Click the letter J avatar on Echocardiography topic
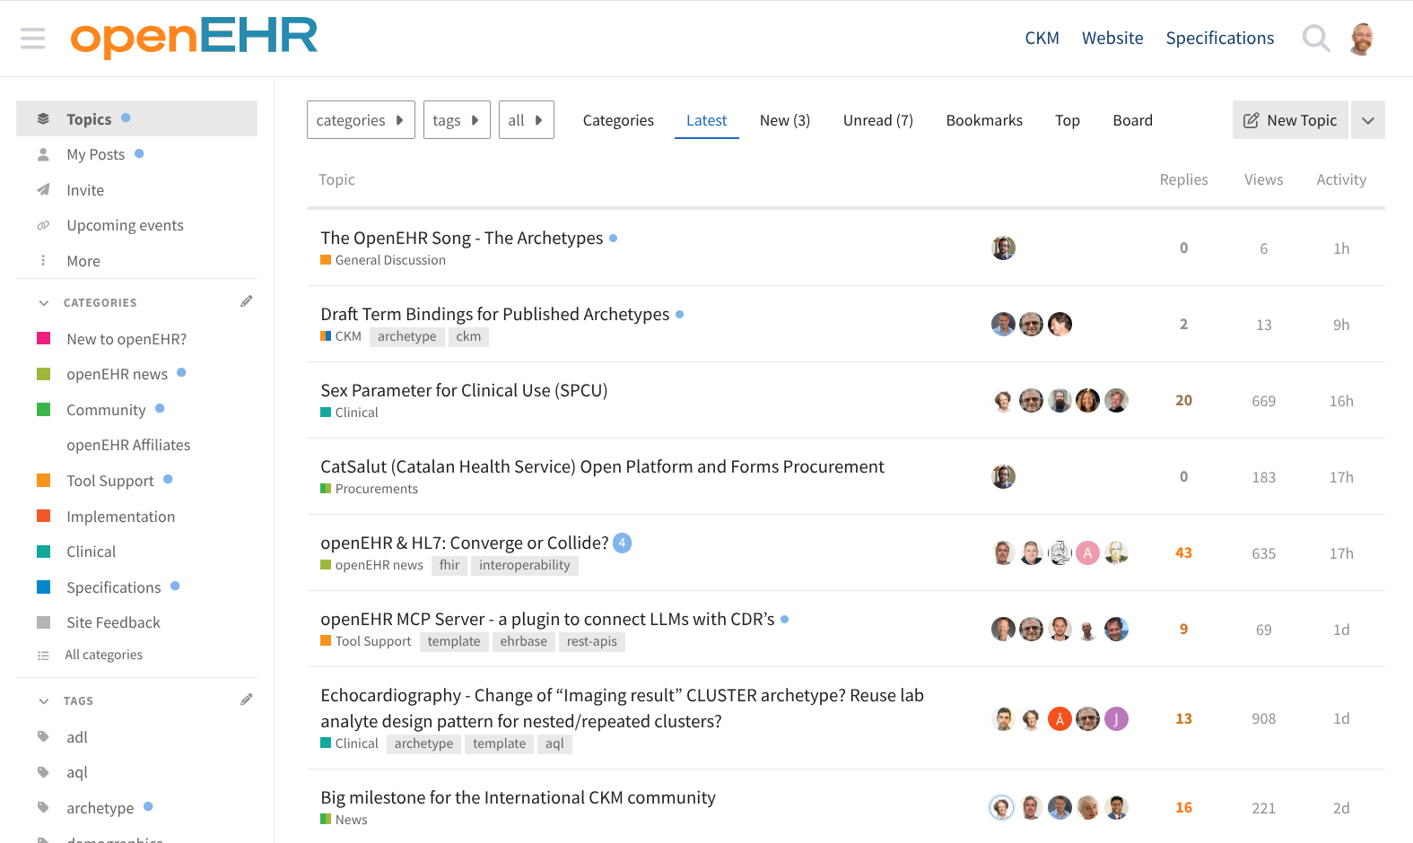Screen dimensions: 1413x843 click(1116, 719)
